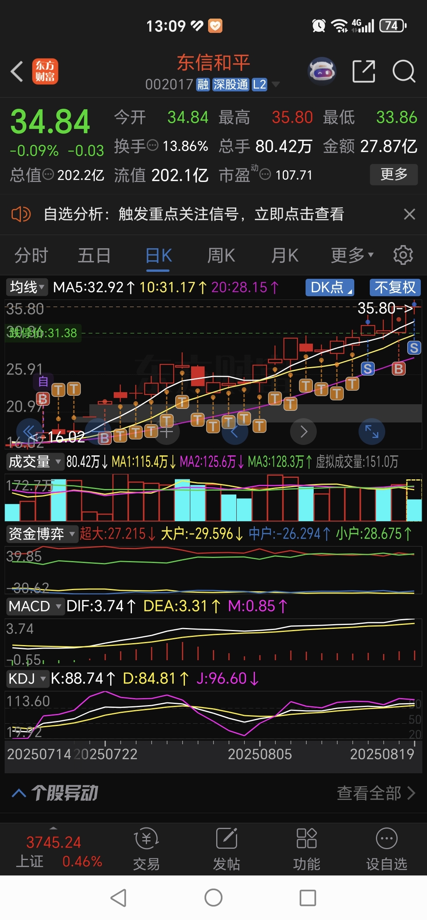This screenshot has width=427, height=920.
Task: Tap the share icon in header
Action: point(364,72)
